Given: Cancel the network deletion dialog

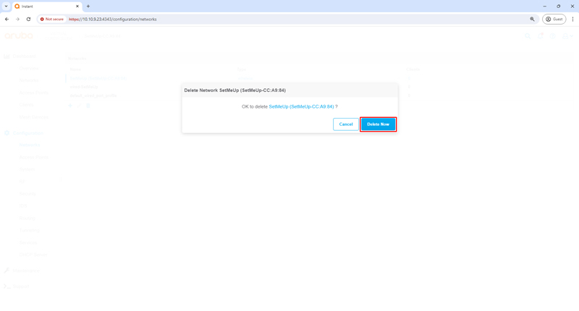Looking at the screenshot, I should [x=345, y=124].
